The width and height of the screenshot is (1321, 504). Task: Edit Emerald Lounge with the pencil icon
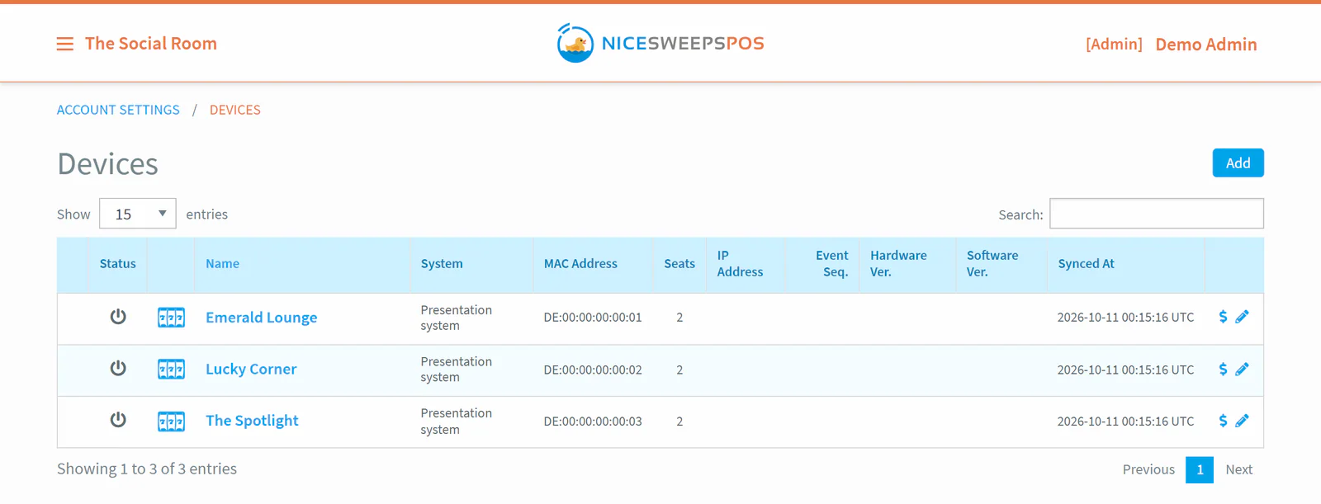pos(1242,317)
